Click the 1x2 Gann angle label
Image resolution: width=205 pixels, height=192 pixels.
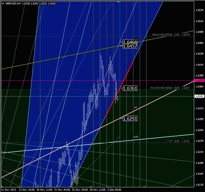pos(135,107)
